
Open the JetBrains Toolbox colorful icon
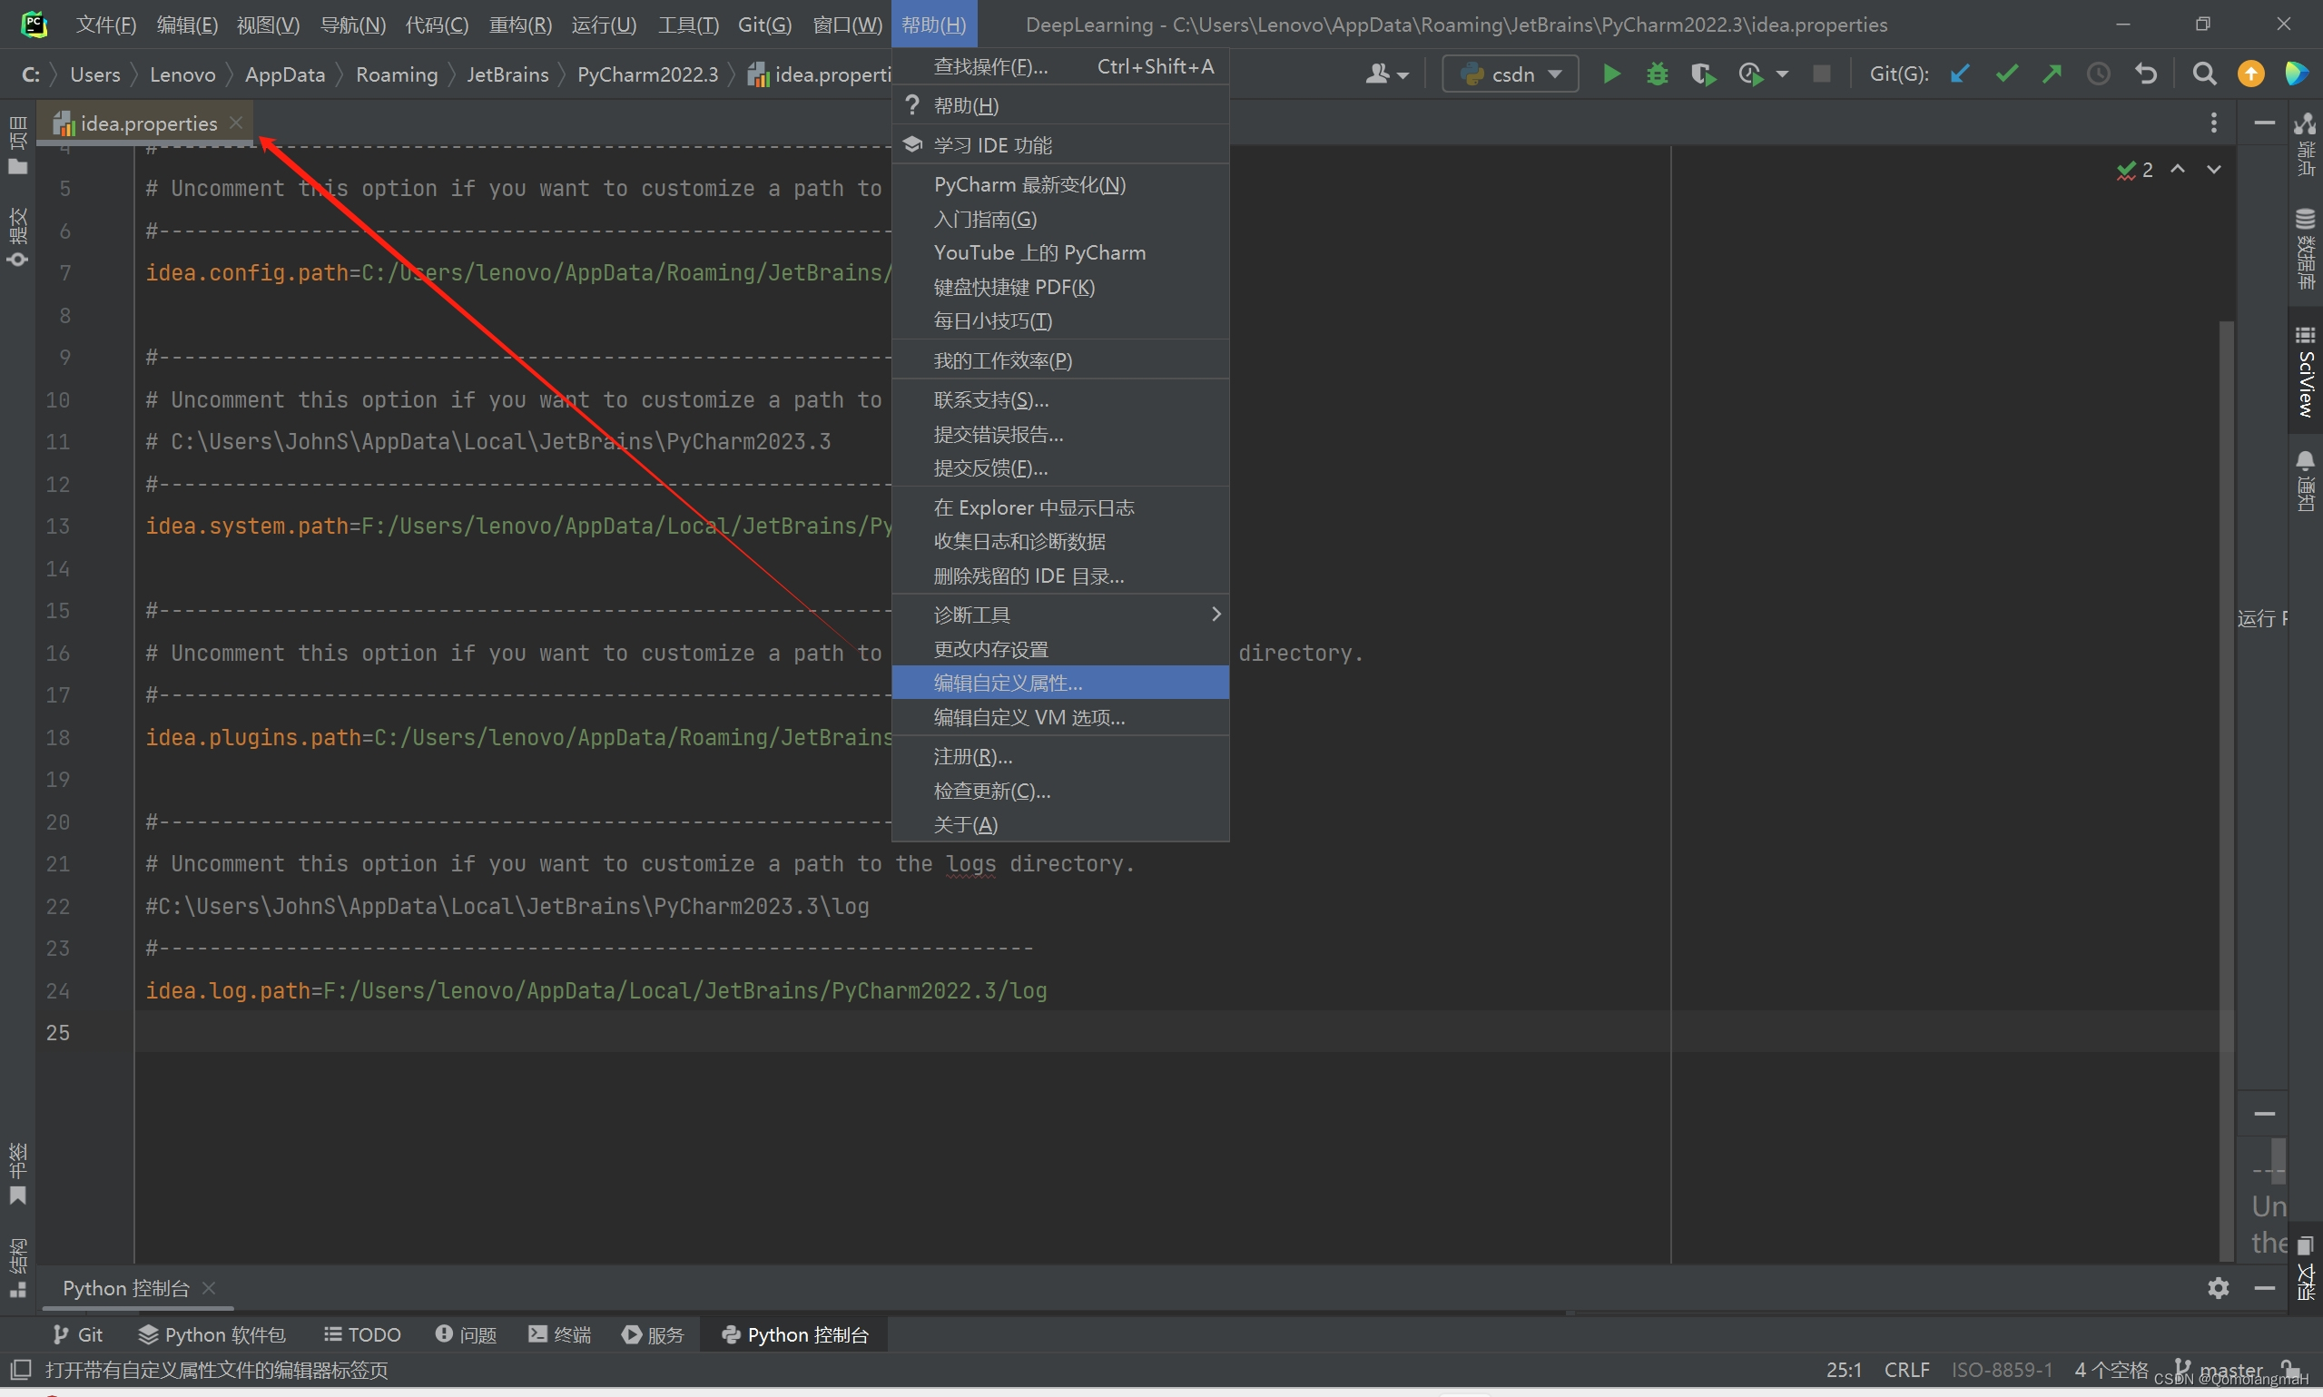(2297, 74)
